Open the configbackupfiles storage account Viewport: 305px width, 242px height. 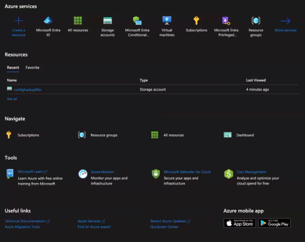[x=28, y=90]
